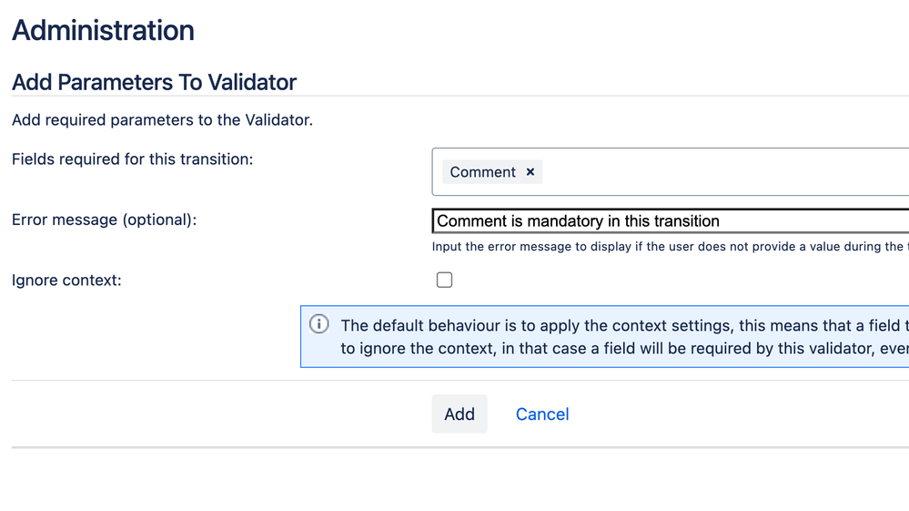909x511 pixels.
Task: Place cursor after 'transition' in error message
Action: click(x=721, y=221)
